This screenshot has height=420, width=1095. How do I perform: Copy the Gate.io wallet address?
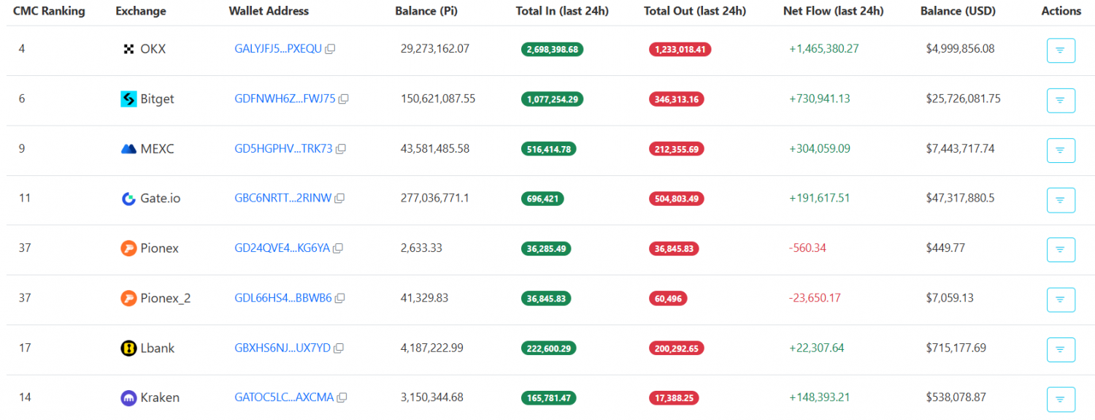click(x=339, y=199)
